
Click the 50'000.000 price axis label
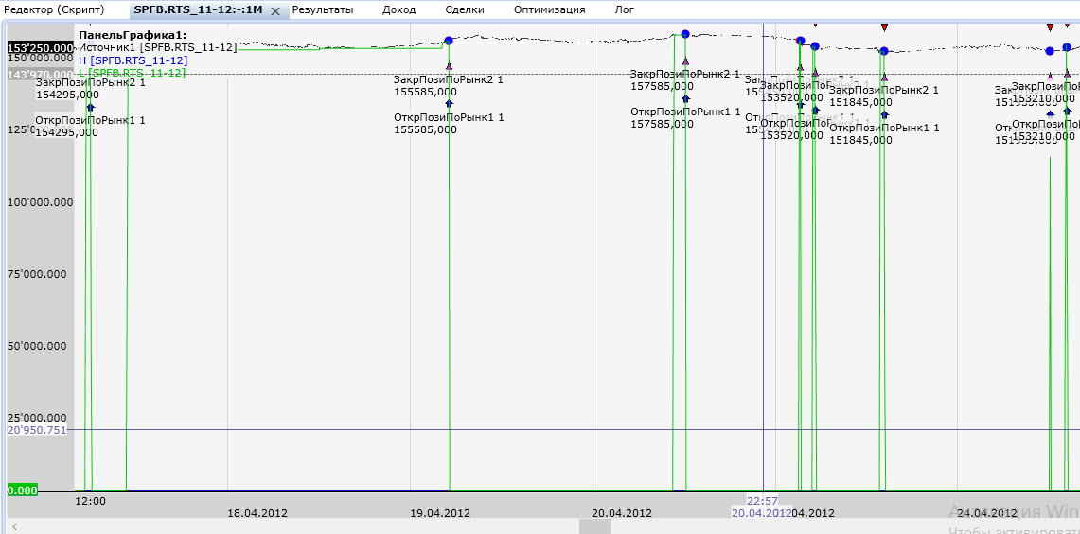coord(37,346)
